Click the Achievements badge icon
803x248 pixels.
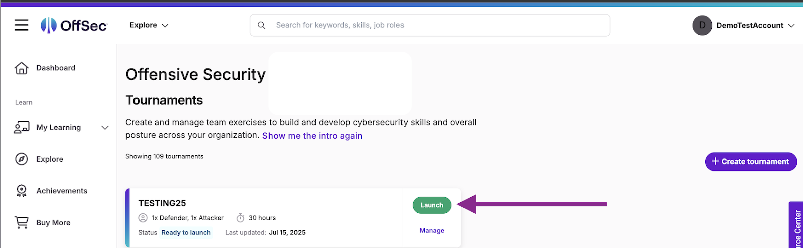click(21, 191)
